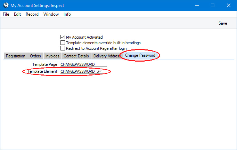The width and height of the screenshot is (237, 150).
Task: Open the Info menu
Action: click(x=67, y=14)
